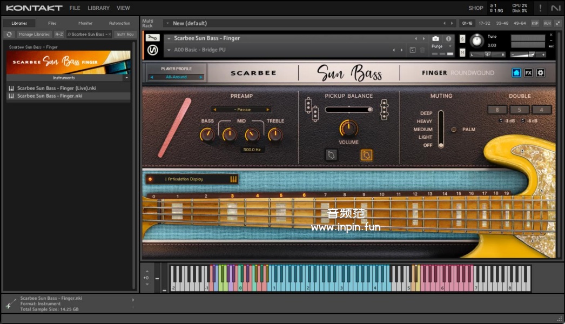Switch to the Files tab
Viewport: 565px width, 324px height.
click(x=52, y=23)
